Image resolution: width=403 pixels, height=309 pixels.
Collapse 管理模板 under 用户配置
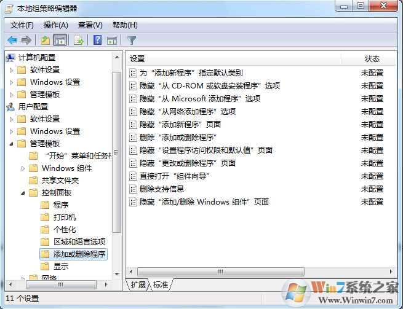click(x=11, y=144)
